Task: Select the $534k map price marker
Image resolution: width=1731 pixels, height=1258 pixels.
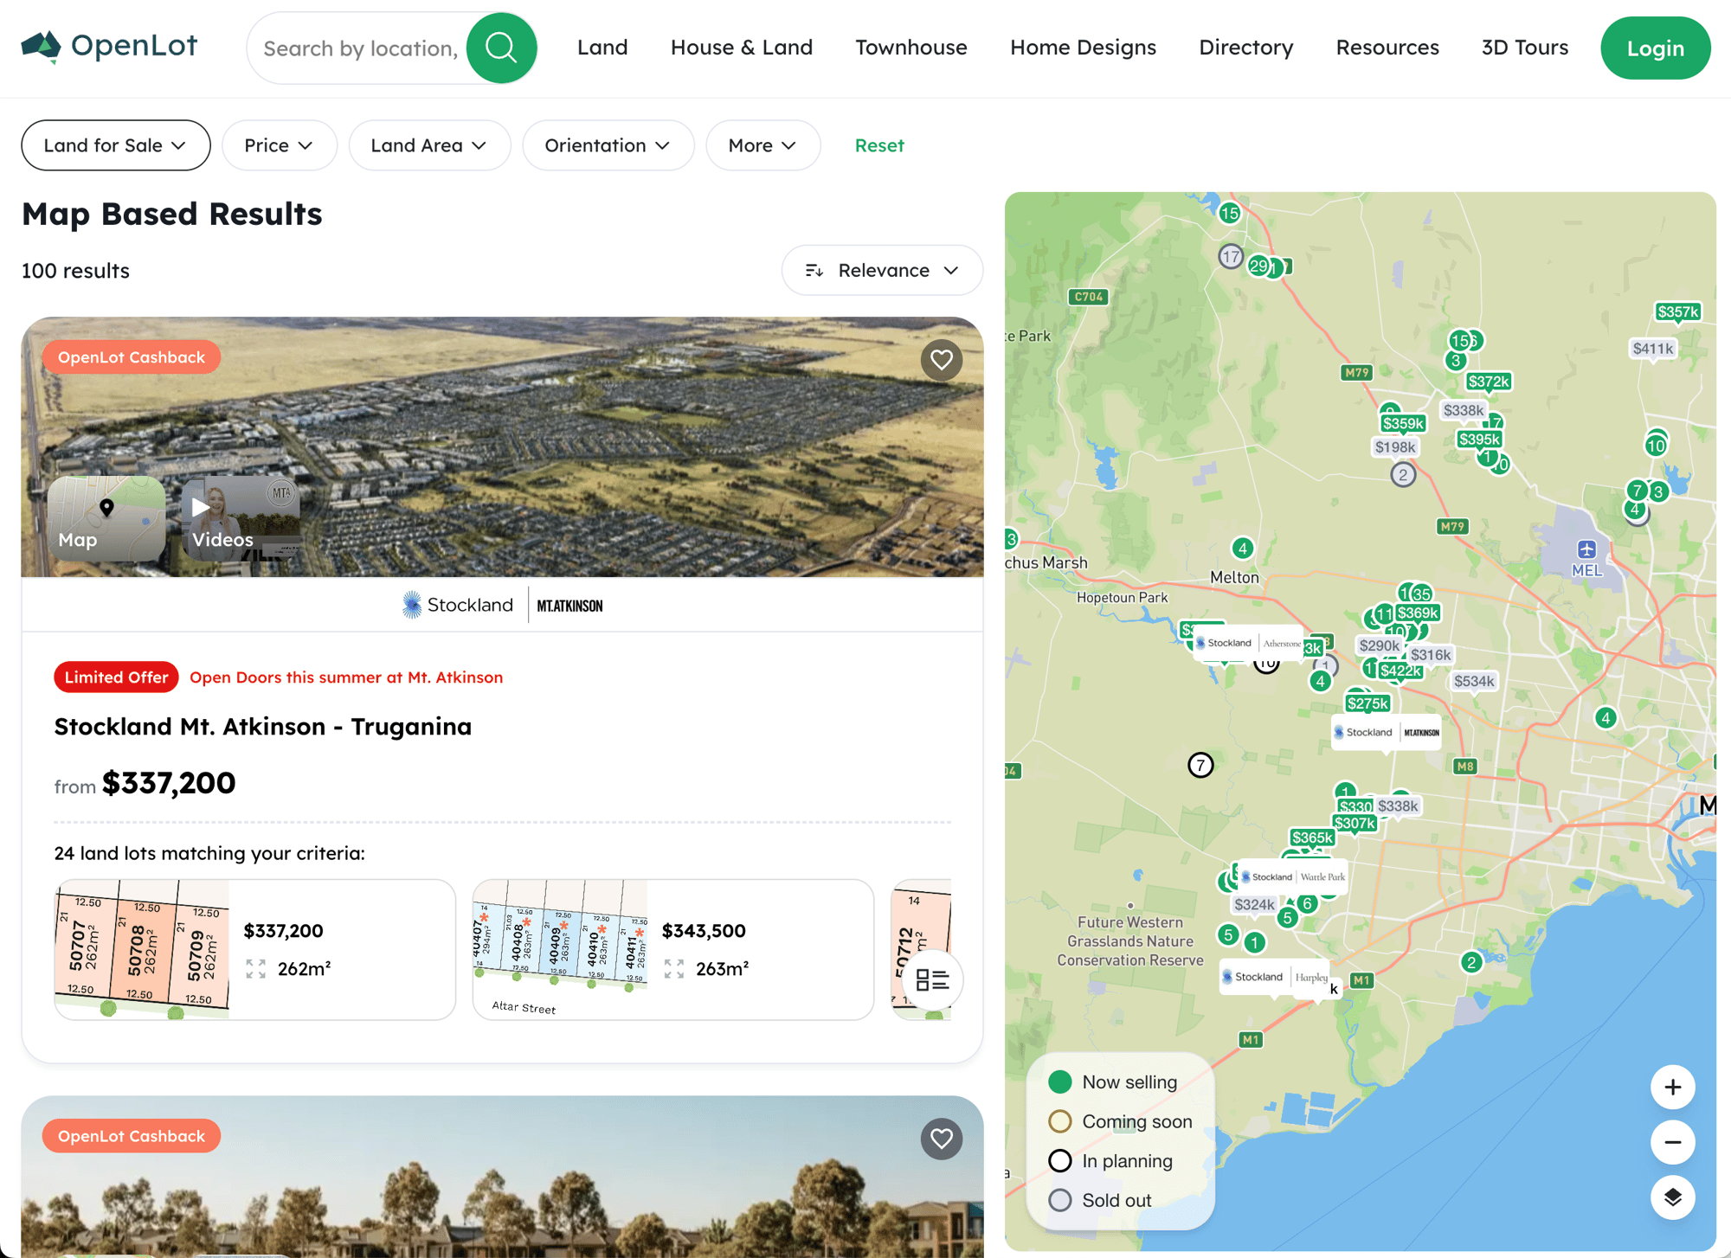Action: pyautogui.click(x=1474, y=682)
